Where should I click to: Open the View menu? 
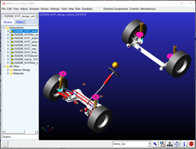coord(16,9)
